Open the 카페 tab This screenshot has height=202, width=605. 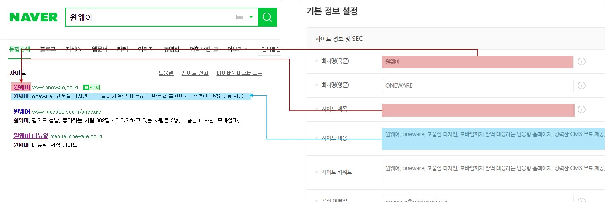tap(123, 49)
